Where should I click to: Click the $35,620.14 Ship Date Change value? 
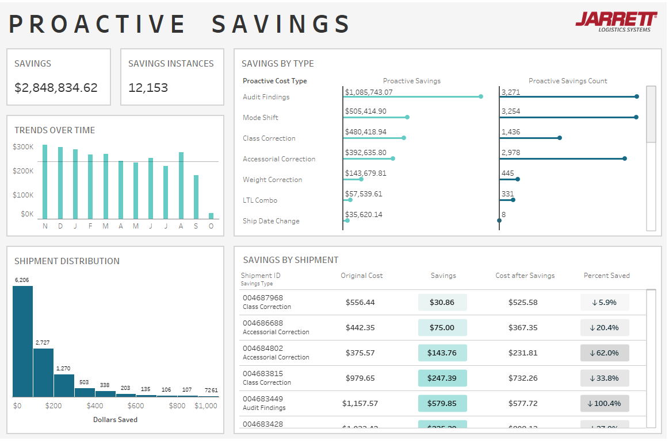(364, 215)
